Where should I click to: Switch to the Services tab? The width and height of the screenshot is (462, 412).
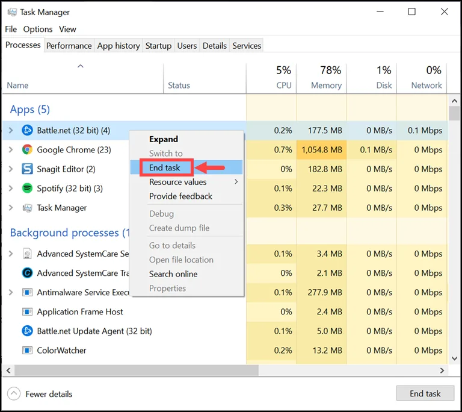247,46
